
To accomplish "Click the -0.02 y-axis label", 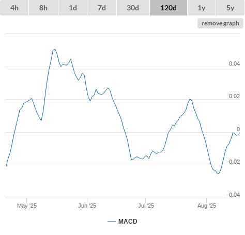I will [233, 162].
